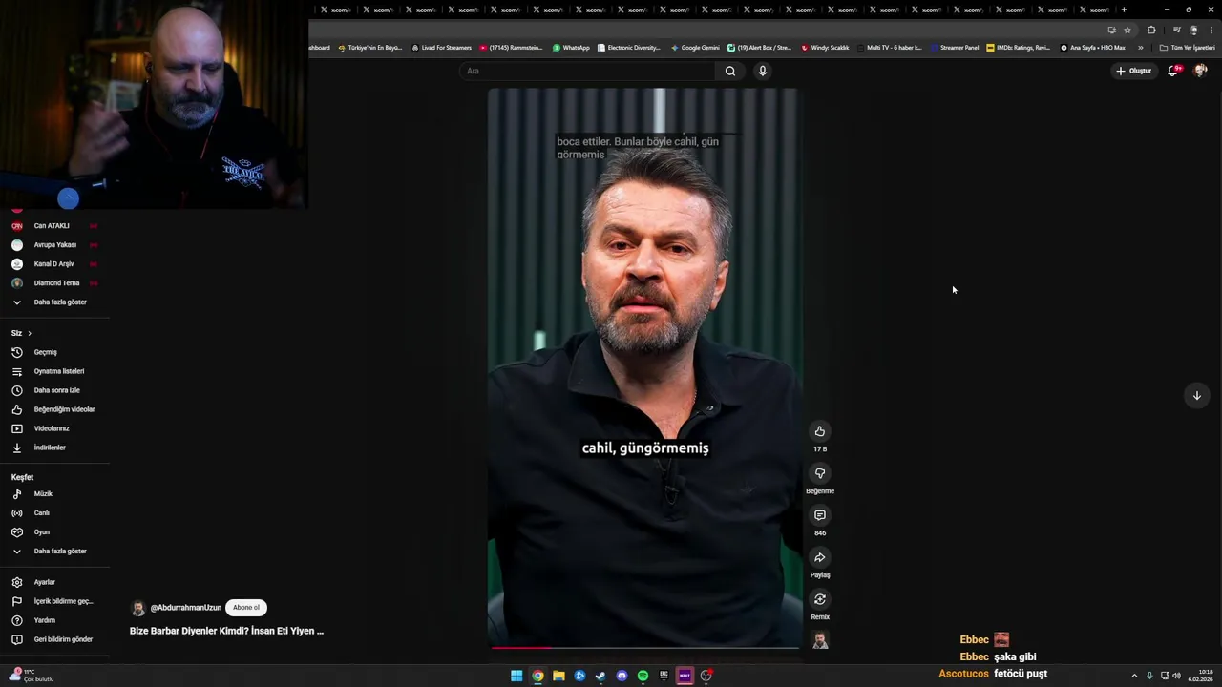1222x687 pixels.
Task: Focus the Ara search field
Action: pos(587,71)
